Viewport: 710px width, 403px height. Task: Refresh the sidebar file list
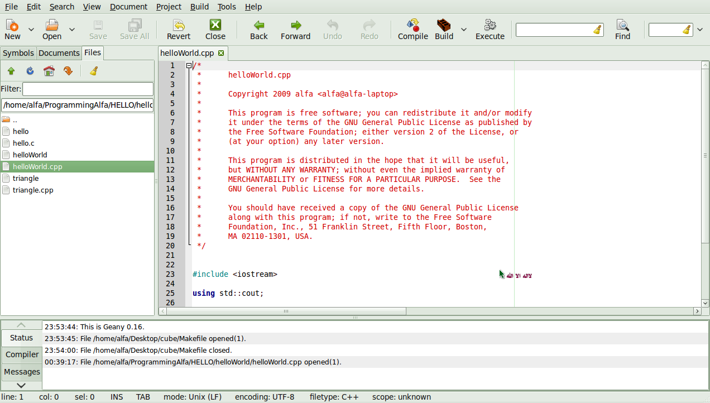[x=31, y=71]
